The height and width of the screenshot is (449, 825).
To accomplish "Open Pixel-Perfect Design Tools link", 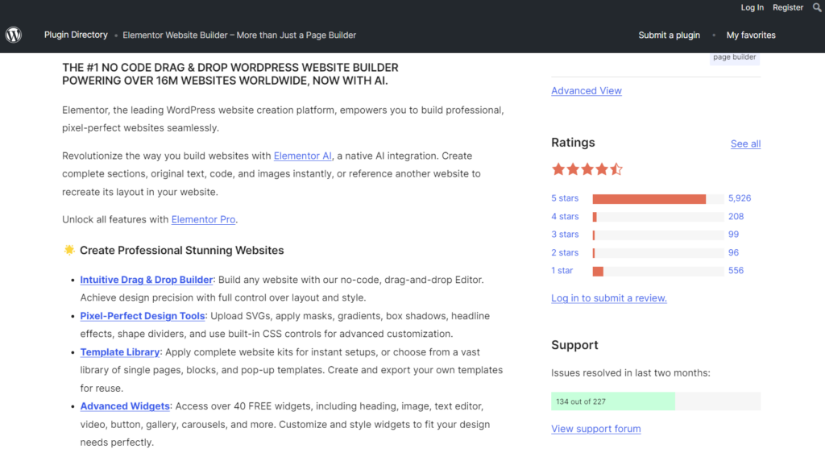I will click(x=142, y=316).
